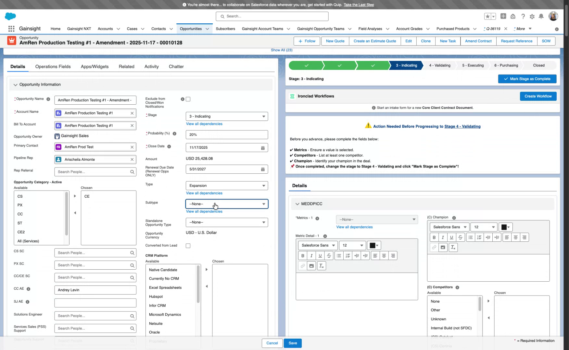The image size is (569, 350).
Task: Open the App Launcher waffle icon
Action: (x=11, y=29)
